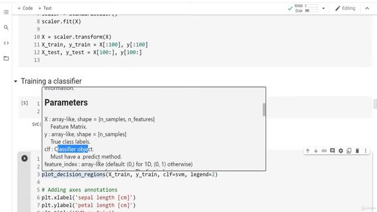This screenshot has width=377, height=212.
Task: Place cursor in the scaler.transform(X) line
Action: point(77,37)
